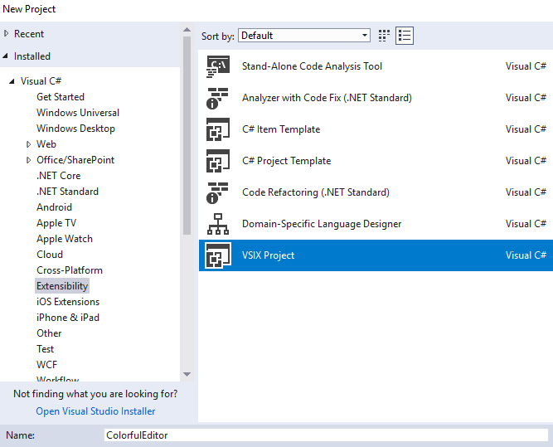Select the iOS Extensions category
The height and width of the screenshot is (447, 553).
tap(68, 302)
